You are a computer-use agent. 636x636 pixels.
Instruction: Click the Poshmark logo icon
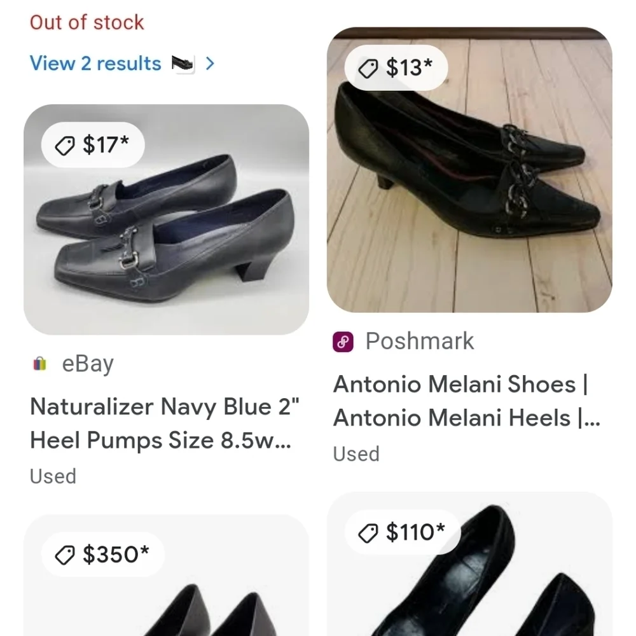[343, 341]
